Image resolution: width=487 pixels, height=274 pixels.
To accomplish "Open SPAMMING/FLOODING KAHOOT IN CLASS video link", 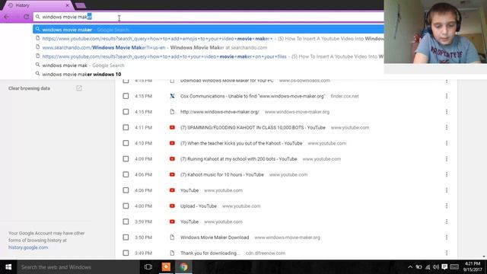I will pos(253,127).
